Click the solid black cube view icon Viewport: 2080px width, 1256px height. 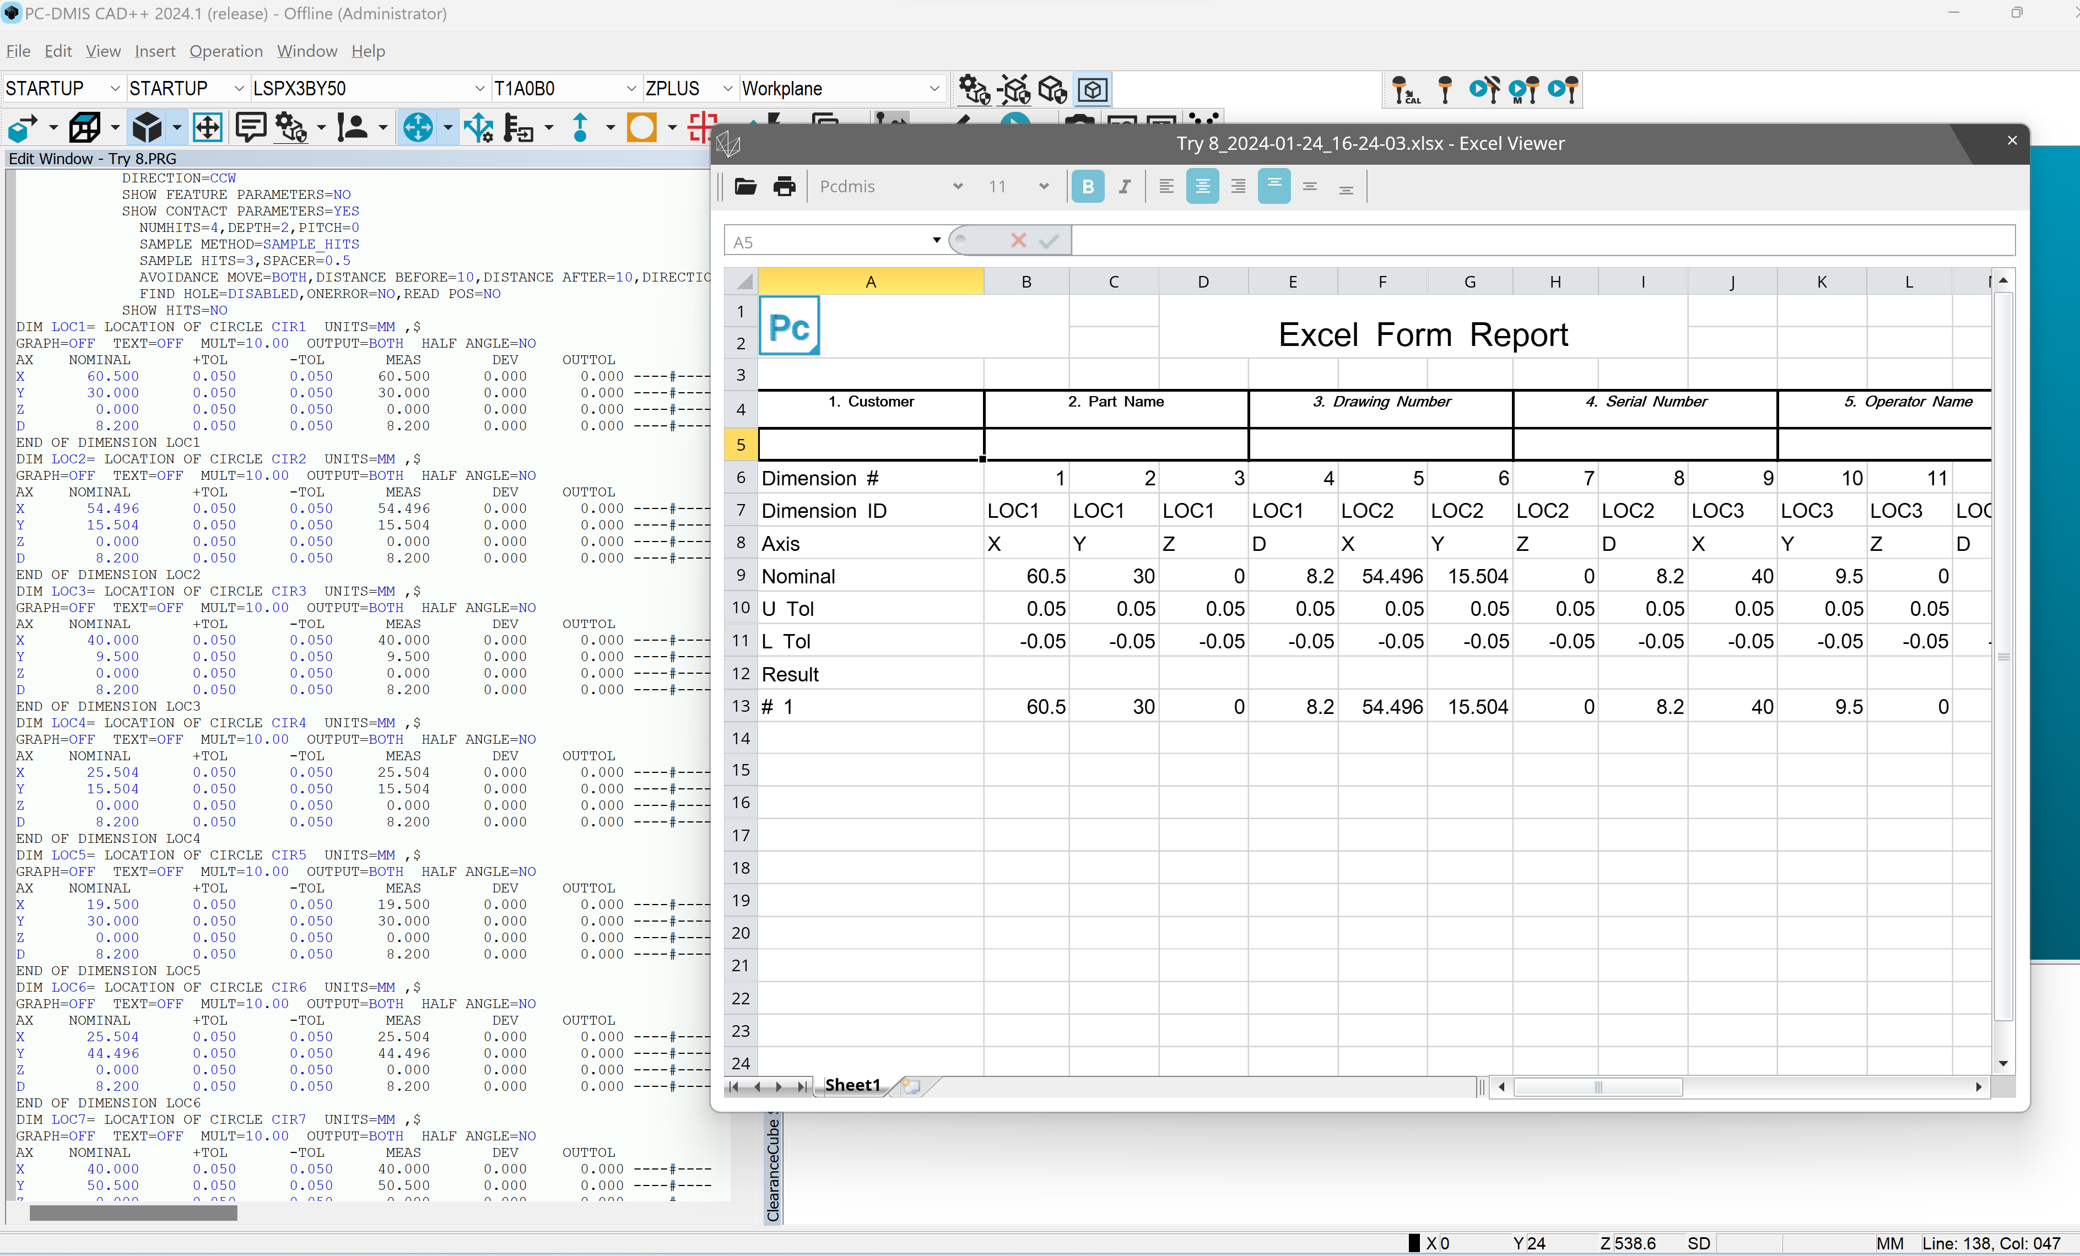pos(147,128)
